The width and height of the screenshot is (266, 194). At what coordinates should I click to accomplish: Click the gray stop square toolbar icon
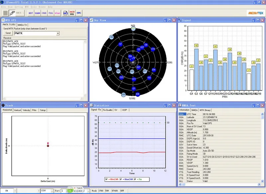[x=5, y=13]
